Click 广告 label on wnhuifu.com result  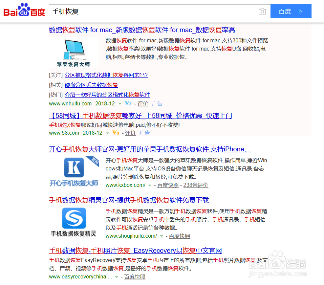(157, 104)
